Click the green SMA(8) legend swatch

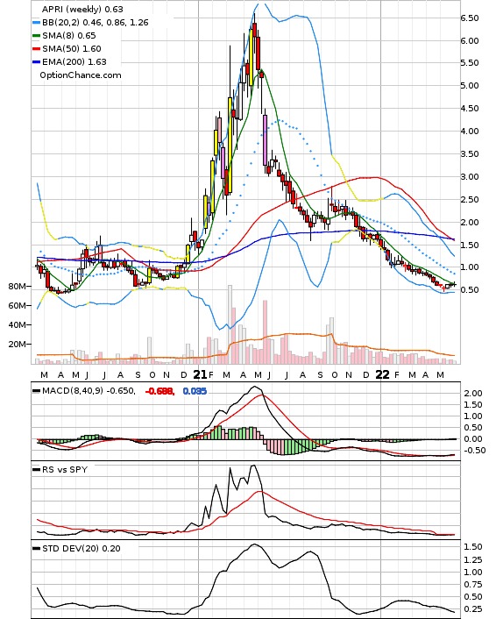36,36
